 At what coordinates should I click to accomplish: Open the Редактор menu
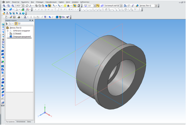tap(16, 2)
